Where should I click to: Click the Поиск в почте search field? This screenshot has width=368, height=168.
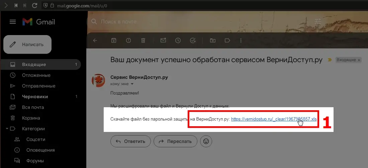click(x=204, y=22)
